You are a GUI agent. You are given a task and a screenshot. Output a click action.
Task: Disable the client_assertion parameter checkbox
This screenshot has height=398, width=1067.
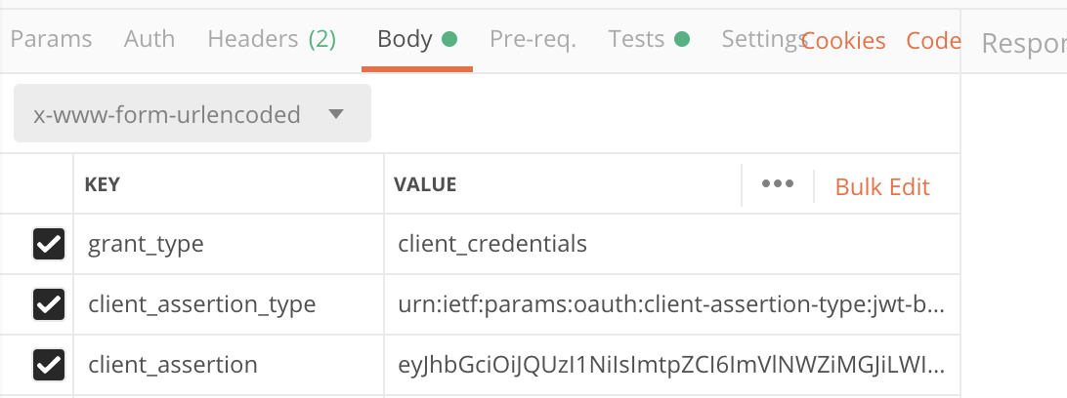(48, 365)
